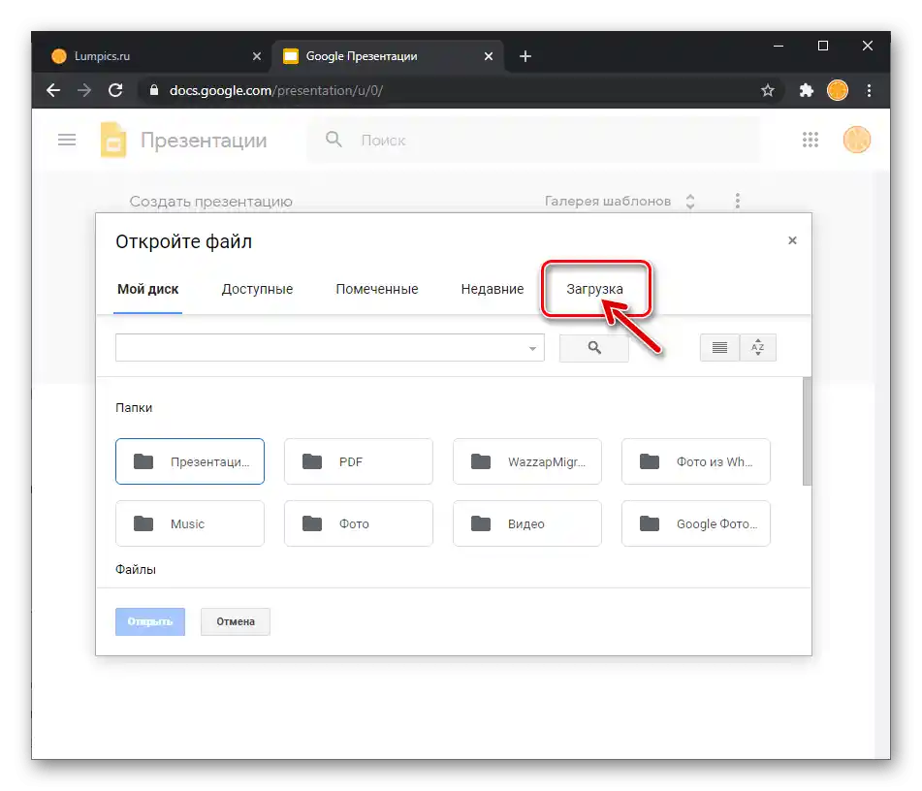The image size is (922, 791).
Task: Reload the current page
Action: click(x=116, y=90)
